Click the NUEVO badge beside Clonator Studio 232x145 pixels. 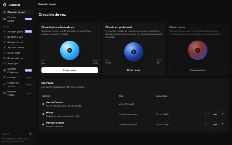28,19
